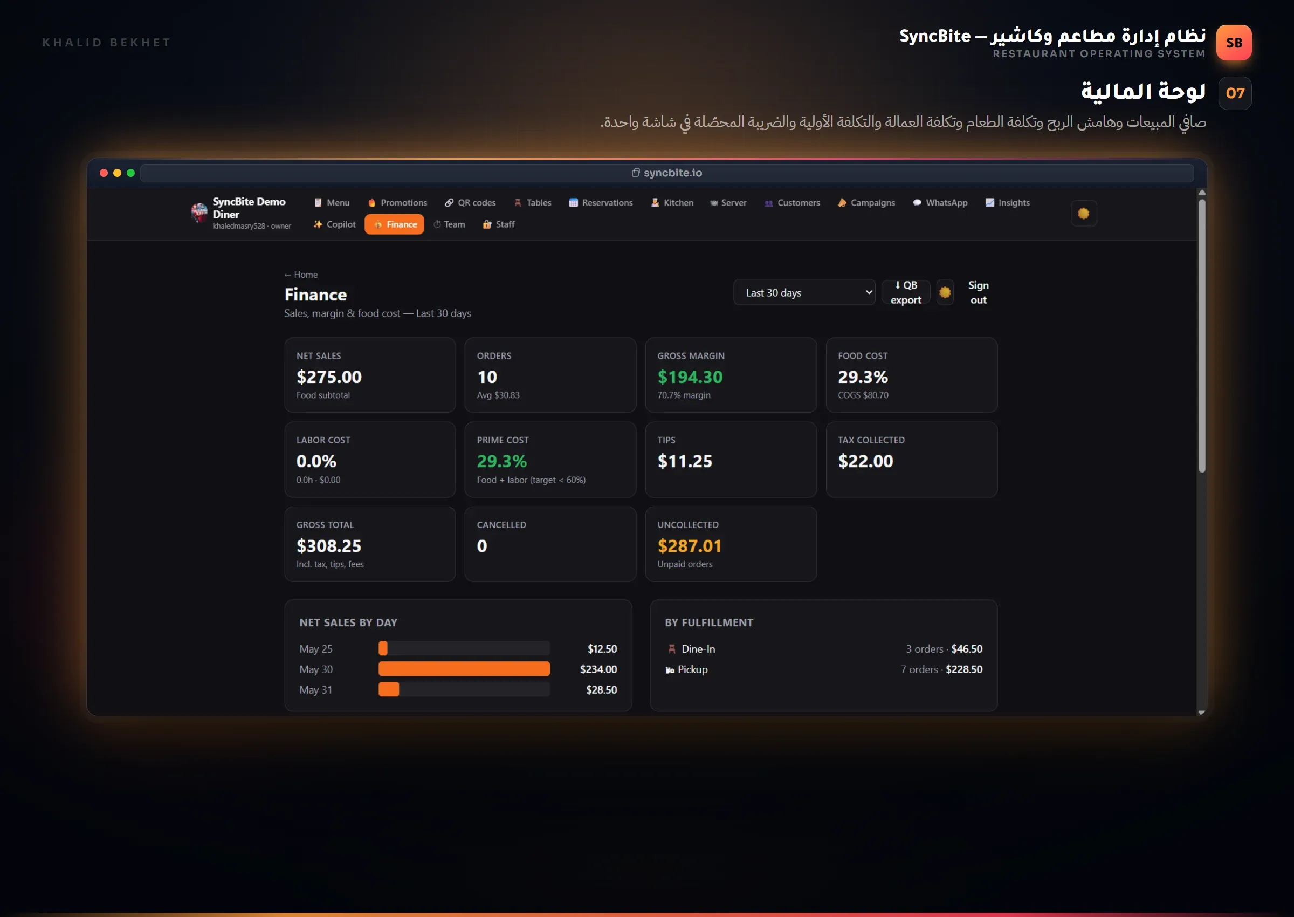1294x917 pixels.
Task: Open Copilot sparkle icon
Action: [x=318, y=224]
